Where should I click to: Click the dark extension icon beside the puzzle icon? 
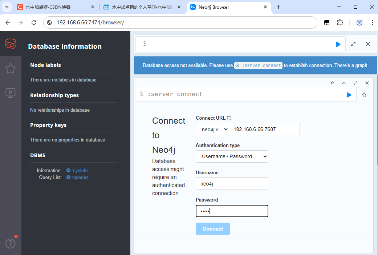(327, 23)
